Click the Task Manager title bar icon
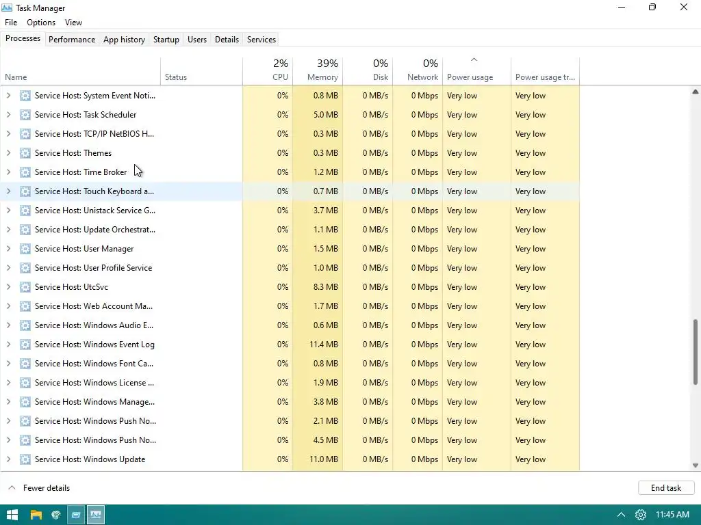This screenshot has height=525, width=701. pyautogui.click(x=7, y=8)
